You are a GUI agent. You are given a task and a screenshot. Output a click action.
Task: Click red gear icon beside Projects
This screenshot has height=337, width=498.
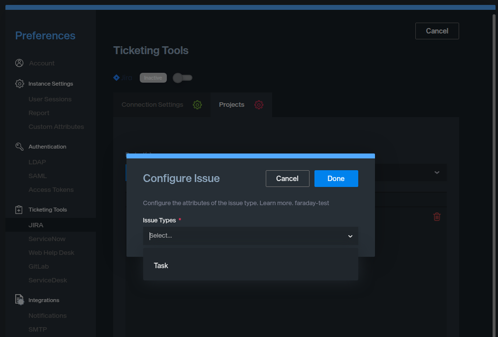coord(259,105)
